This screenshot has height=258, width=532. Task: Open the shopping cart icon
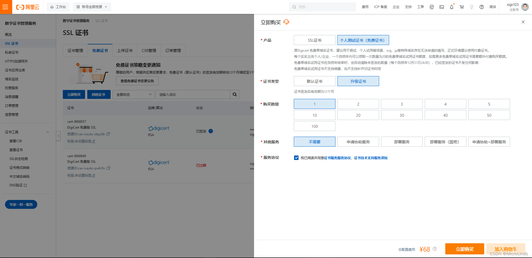pos(462,7)
